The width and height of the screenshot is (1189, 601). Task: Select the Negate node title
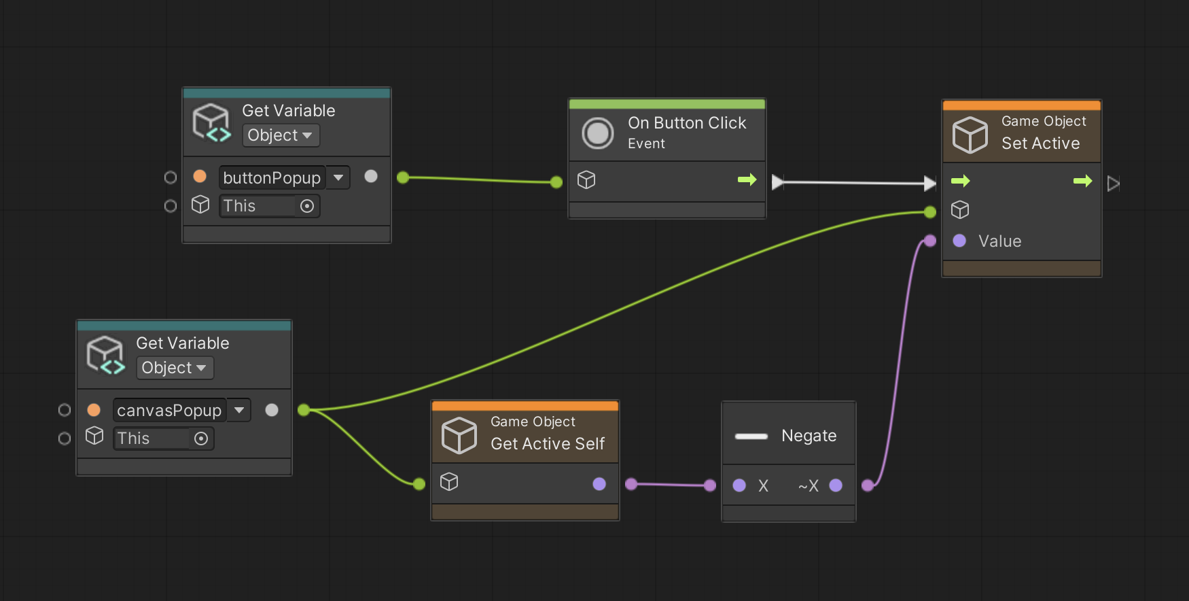click(809, 436)
